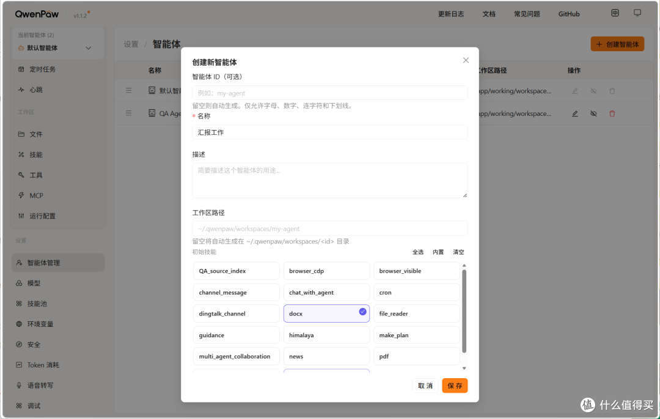Click red delete trash icon for QA Agent row
660x419 pixels.
click(x=612, y=113)
